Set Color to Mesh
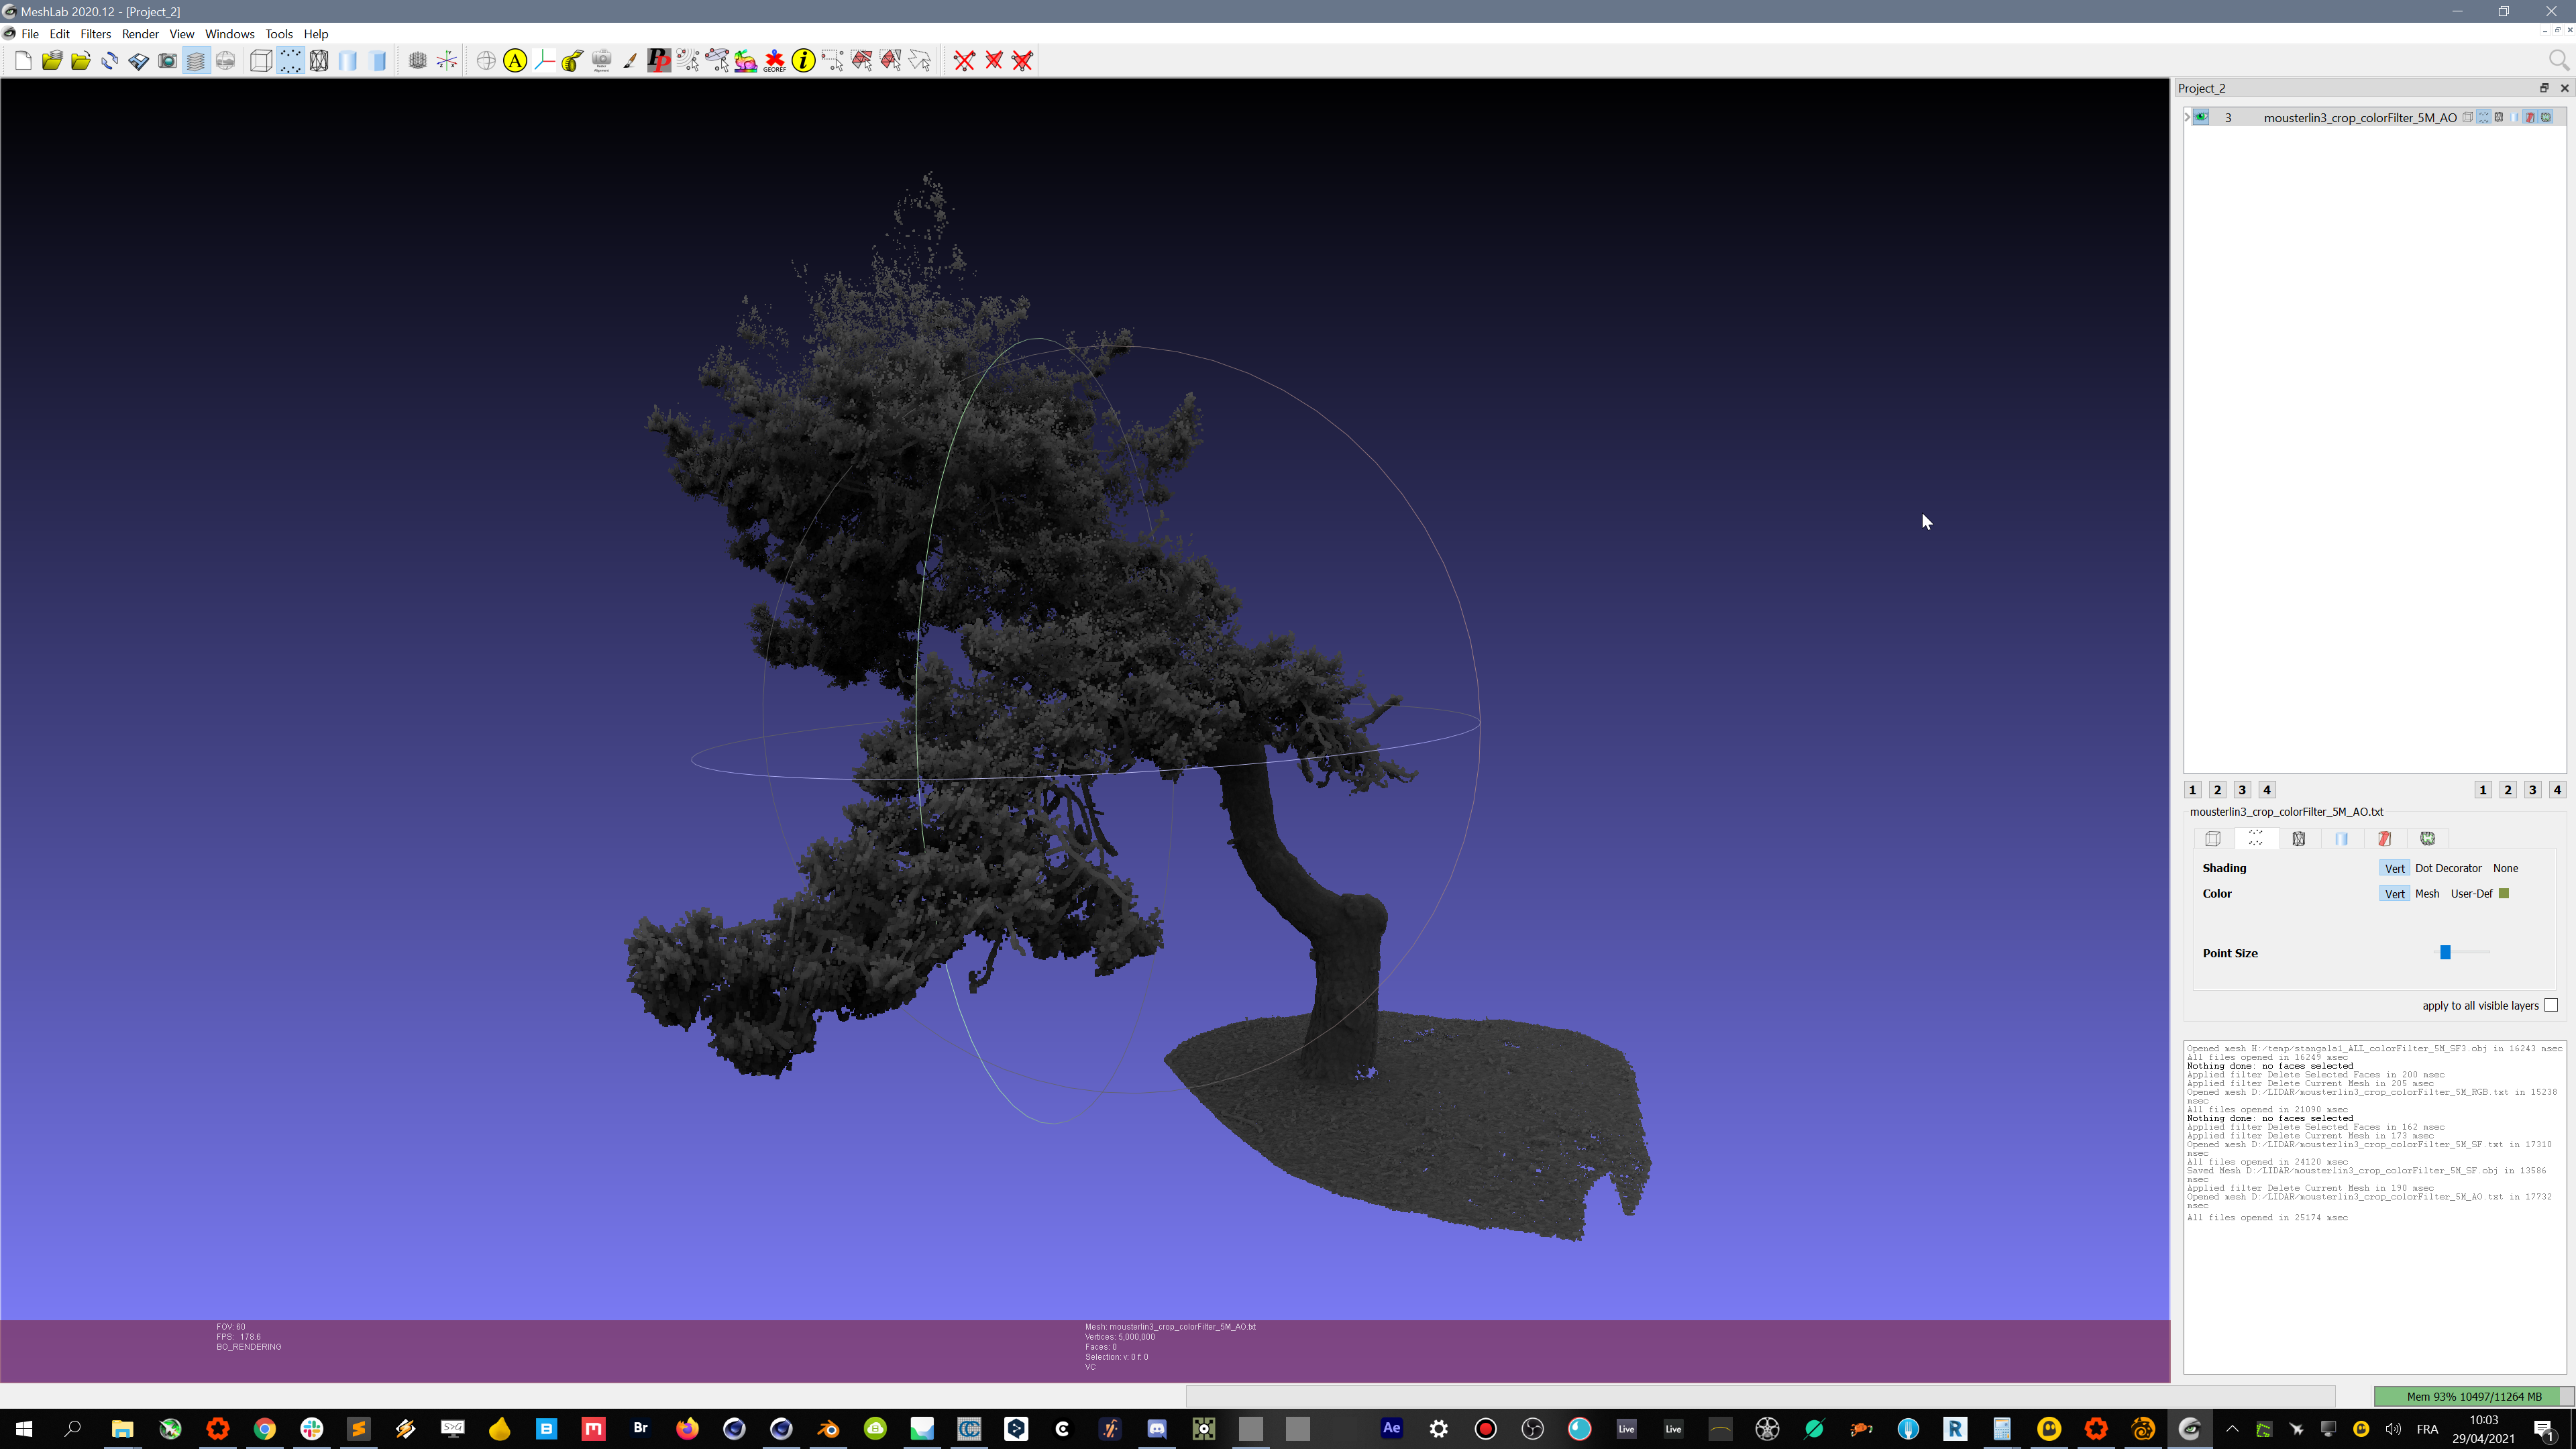The image size is (2576, 1449). pos(2427,894)
